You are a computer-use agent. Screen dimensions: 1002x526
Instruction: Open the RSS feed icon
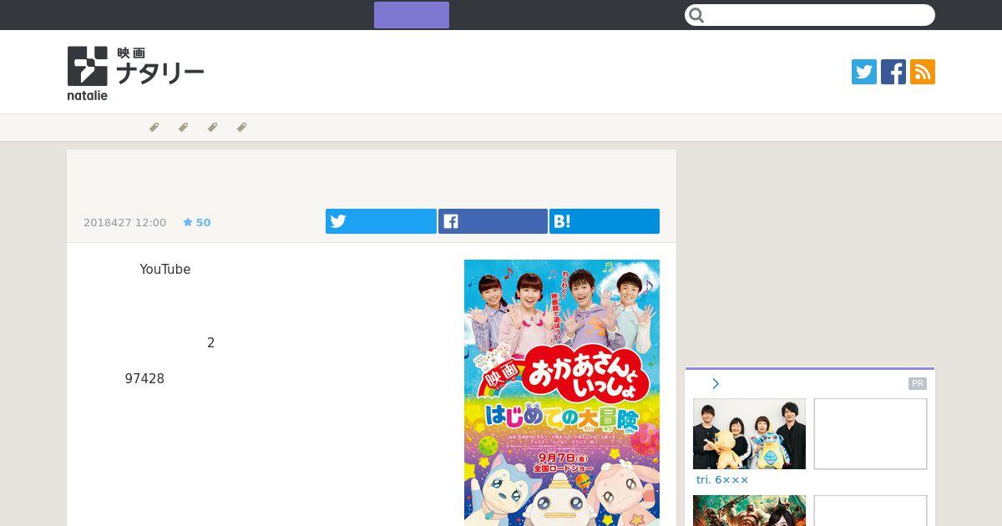923,72
